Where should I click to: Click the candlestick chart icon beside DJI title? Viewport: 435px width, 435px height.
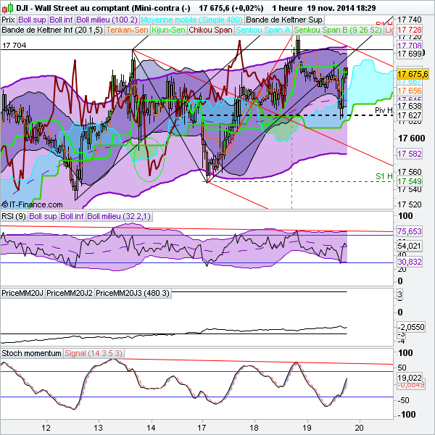click(x=7, y=8)
